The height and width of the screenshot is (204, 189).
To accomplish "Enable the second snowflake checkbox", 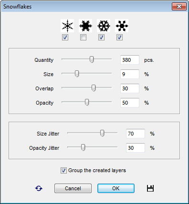I will pyautogui.click(x=83, y=38).
